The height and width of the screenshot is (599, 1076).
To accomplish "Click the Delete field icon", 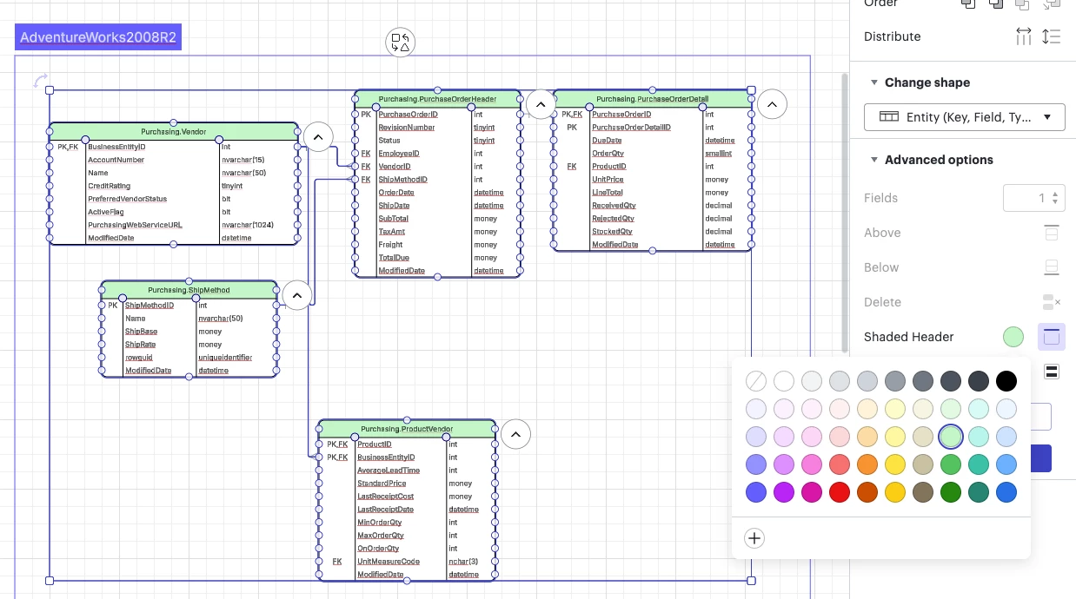I will [1052, 302].
